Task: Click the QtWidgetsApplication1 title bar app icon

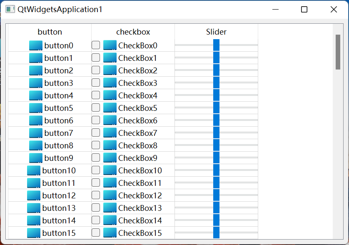Action: click(10, 9)
